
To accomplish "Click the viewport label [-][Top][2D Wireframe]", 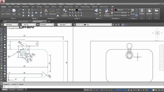I will (15, 28).
